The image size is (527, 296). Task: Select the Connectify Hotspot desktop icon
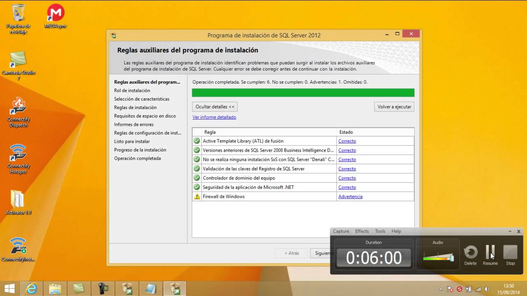point(19,159)
